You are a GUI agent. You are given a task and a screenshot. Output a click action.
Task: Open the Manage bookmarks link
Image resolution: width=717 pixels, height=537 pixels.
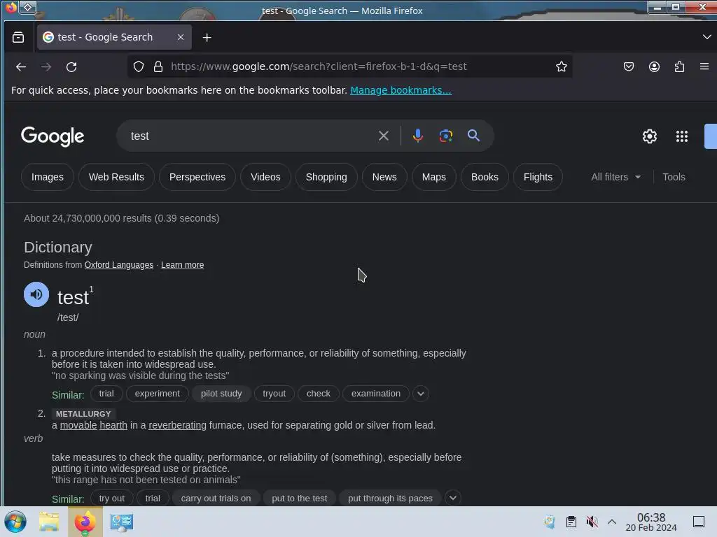click(401, 90)
